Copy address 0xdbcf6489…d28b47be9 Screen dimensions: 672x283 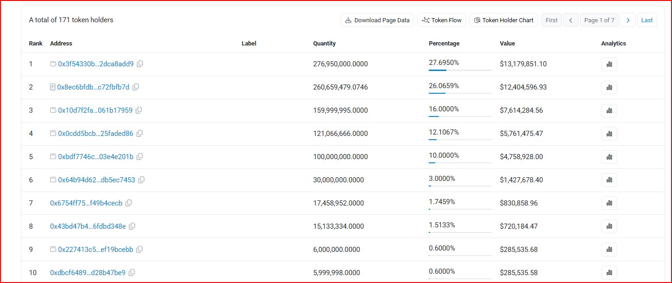point(131,273)
